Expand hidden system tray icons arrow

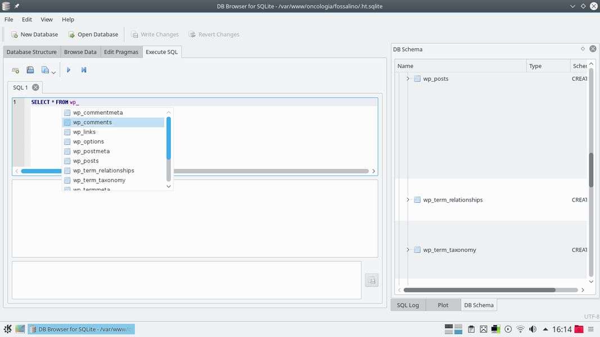(x=545, y=329)
